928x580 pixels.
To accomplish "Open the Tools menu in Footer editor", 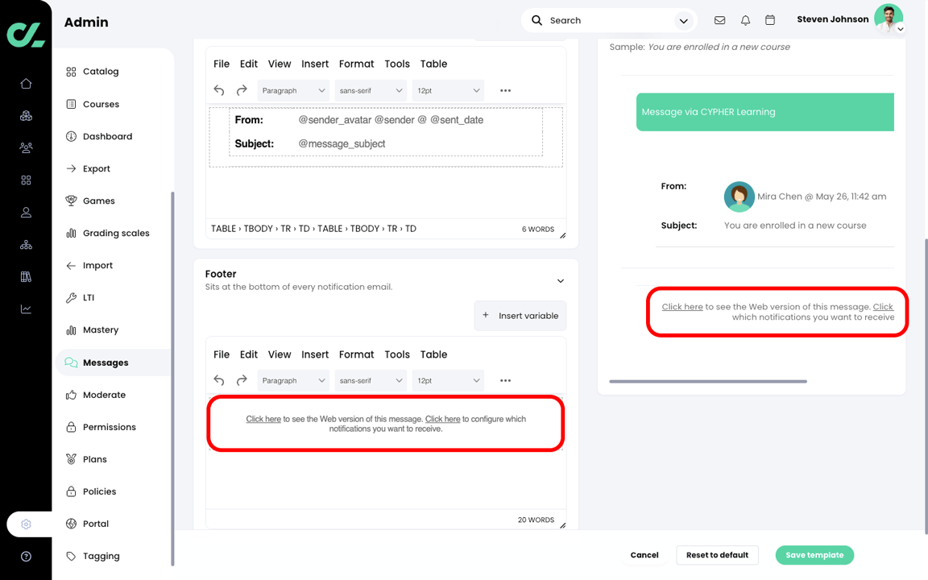I will pos(397,354).
